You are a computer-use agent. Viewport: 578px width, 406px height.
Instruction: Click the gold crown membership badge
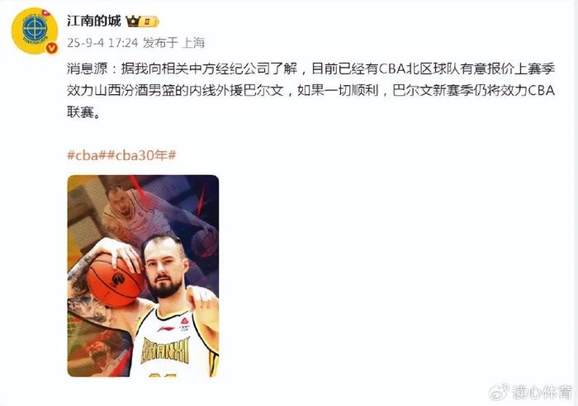pyautogui.click(x=133, y=21)
